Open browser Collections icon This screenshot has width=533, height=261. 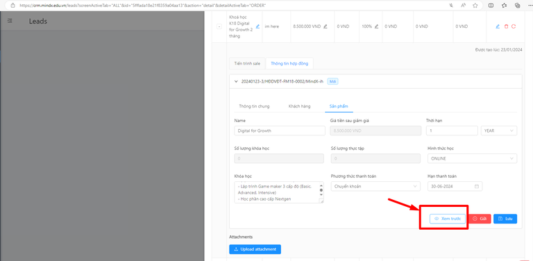517,6
